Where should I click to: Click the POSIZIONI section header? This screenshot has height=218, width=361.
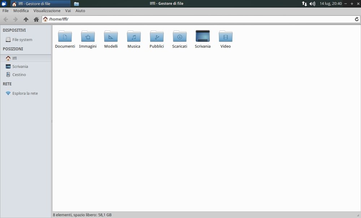point(13,49)
